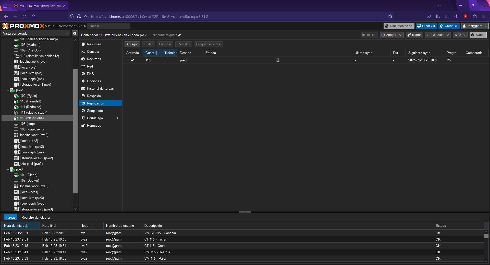Click the Ayuda button
This screenshot has height=265, width=490.
[x=478, y=35]
